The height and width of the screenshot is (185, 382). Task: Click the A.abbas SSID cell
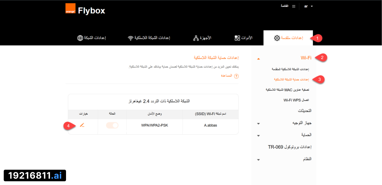(x=210, y=126)
